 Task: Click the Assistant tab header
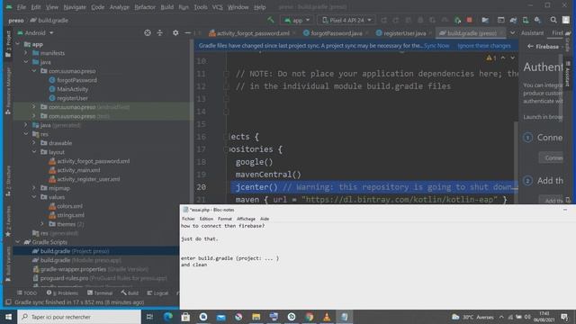532,32
